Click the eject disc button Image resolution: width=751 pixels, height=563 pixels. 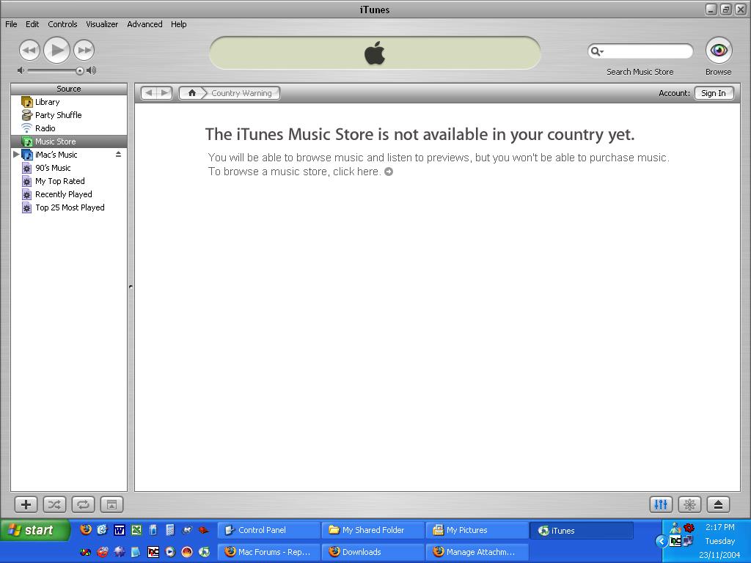coord(719,504)
